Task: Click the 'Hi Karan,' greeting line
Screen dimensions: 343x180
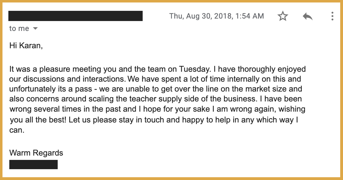Action: [26, 45]
